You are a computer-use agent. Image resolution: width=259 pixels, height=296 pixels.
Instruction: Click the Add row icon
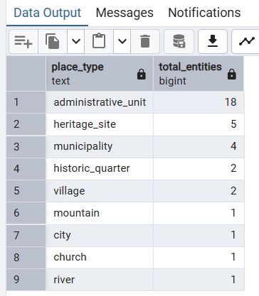[x=23, y=42]
